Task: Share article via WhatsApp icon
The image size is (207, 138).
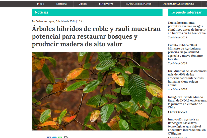Action: point(60,137)
